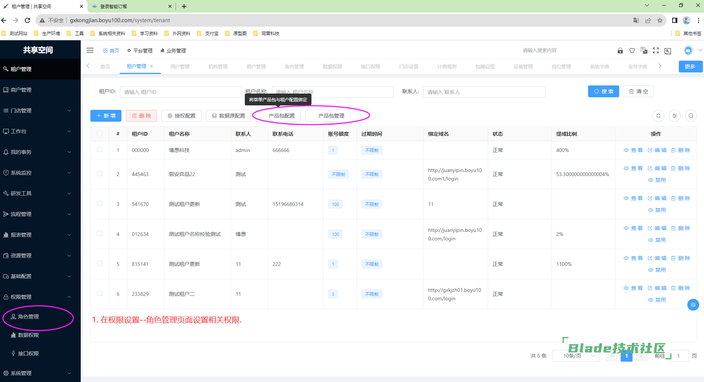The height and width of the screenshot is (382, 704).
Task: Click 授权配置 button
Action: pyautogui.click(x=181, y=116)
